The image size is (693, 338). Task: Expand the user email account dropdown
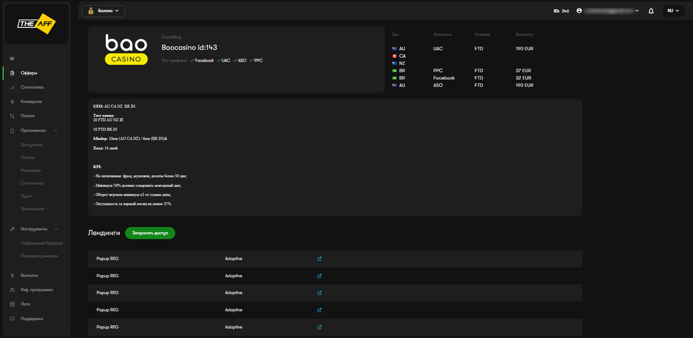[x=637, y=11]
